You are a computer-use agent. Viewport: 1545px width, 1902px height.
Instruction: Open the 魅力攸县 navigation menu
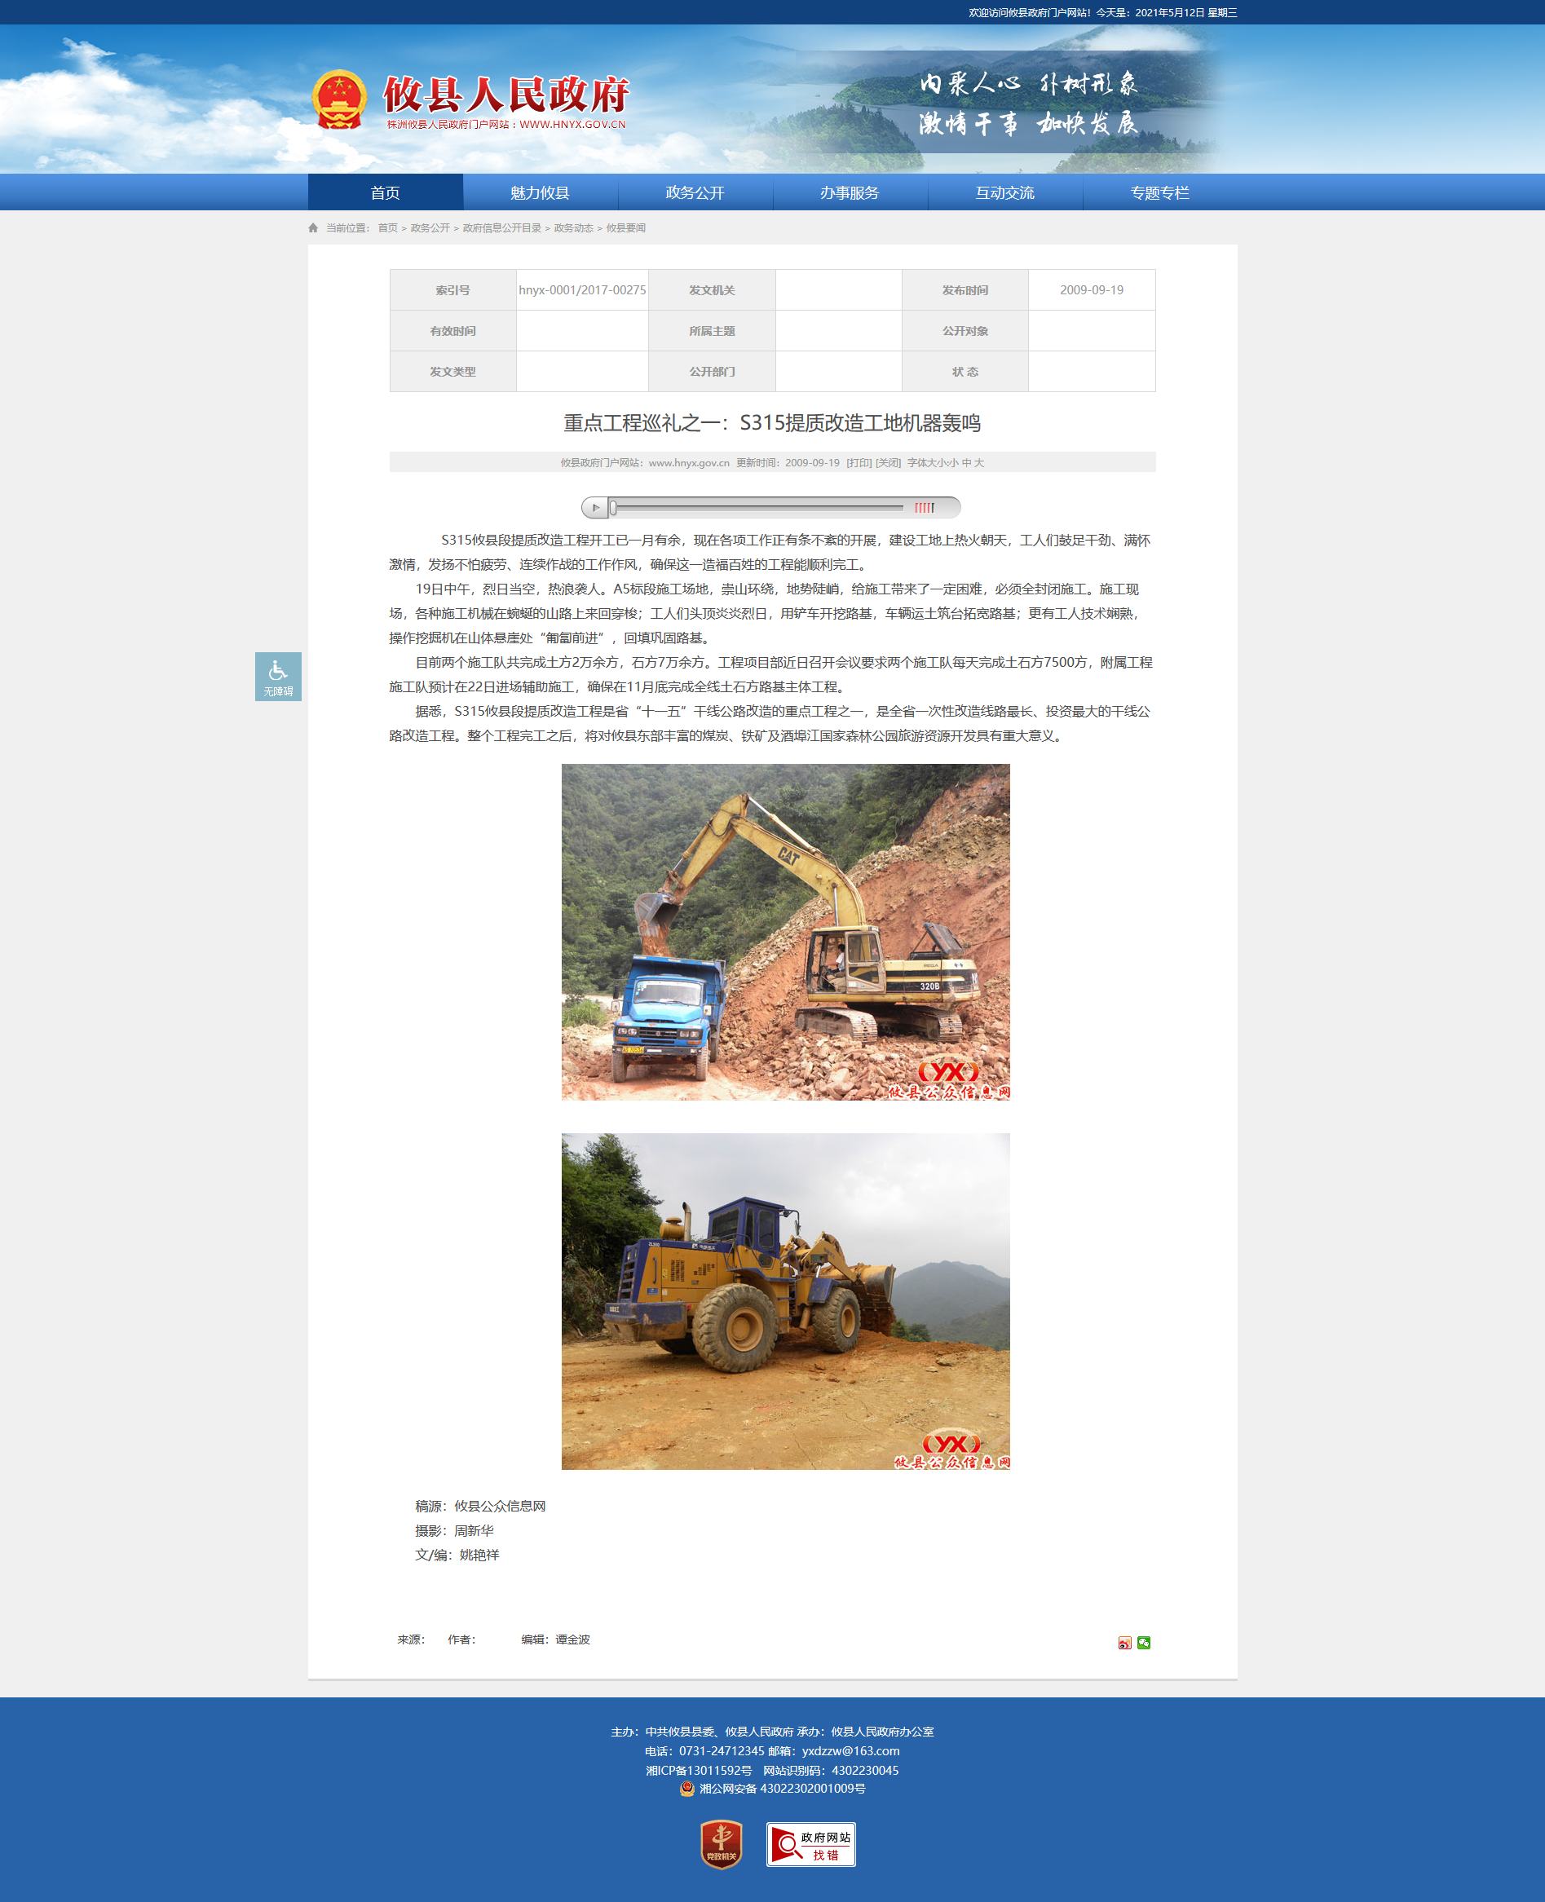[540, 193]
